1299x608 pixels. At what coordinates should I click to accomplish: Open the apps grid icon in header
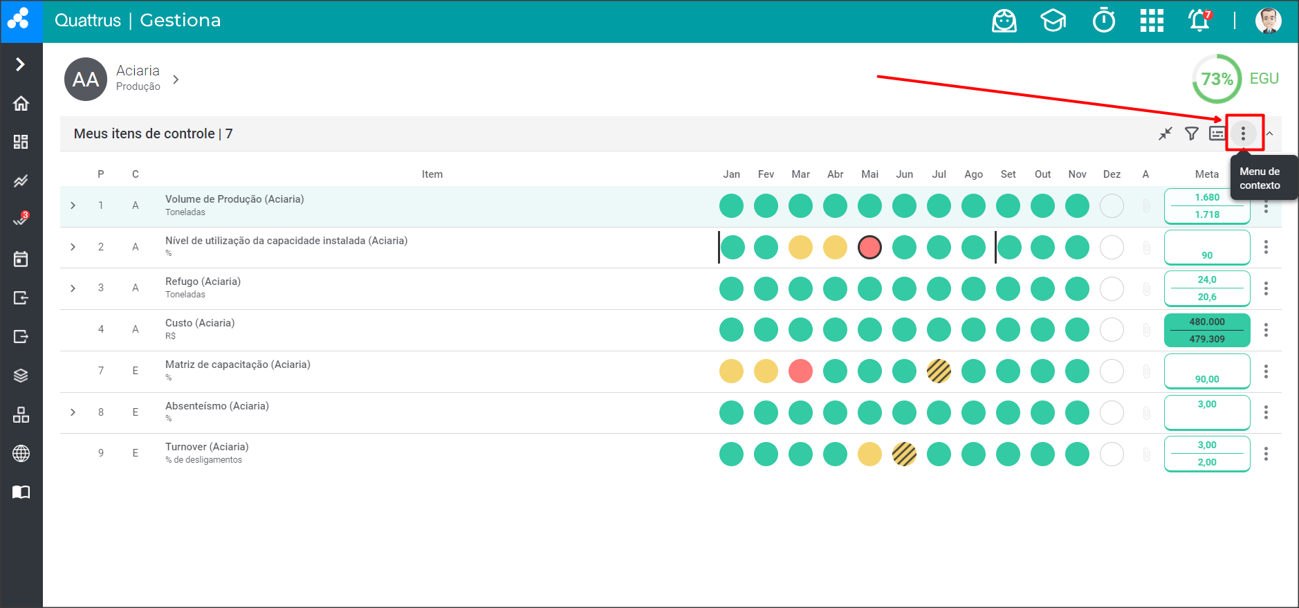[x=1152, y=21]
